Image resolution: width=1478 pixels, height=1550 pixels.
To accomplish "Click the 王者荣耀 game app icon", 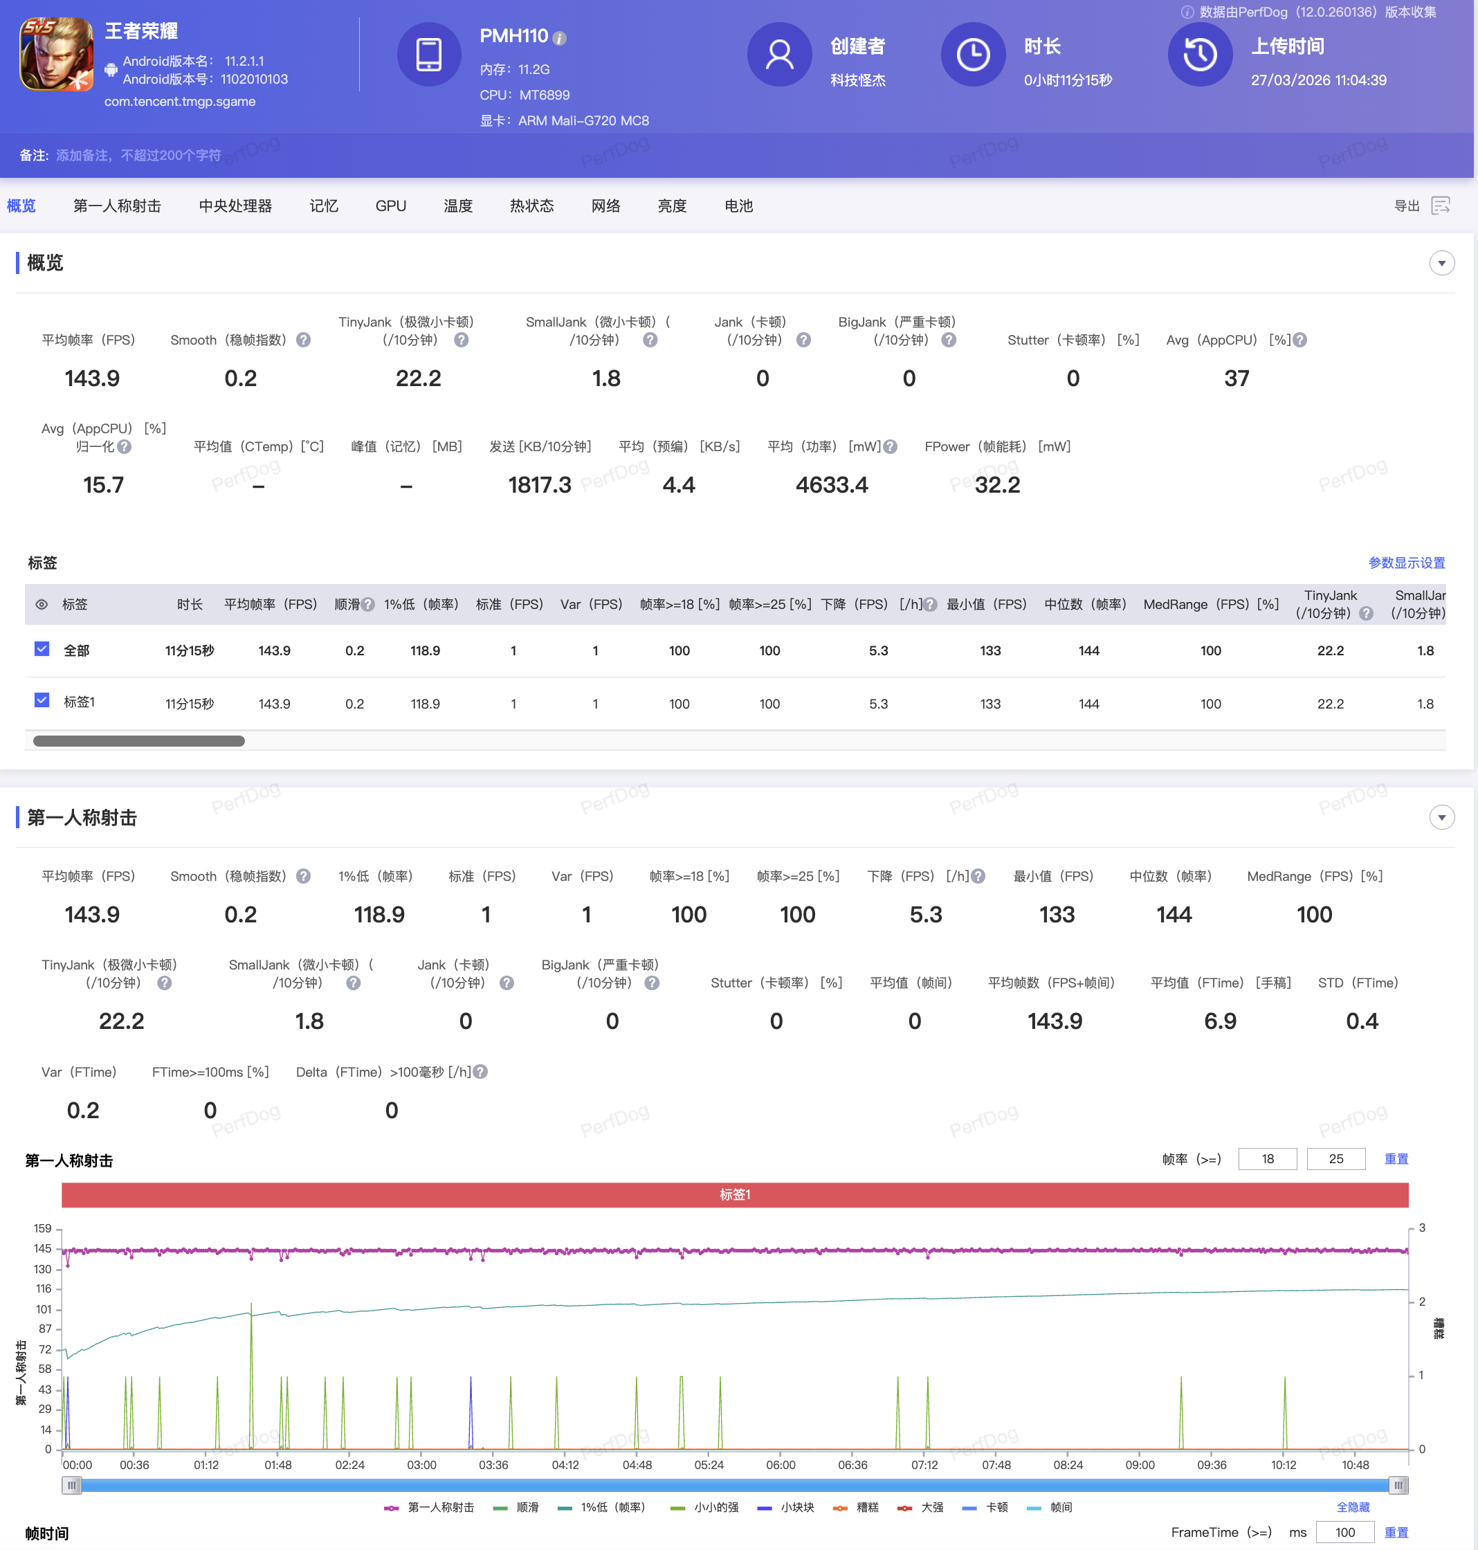I will coord(56,55).
